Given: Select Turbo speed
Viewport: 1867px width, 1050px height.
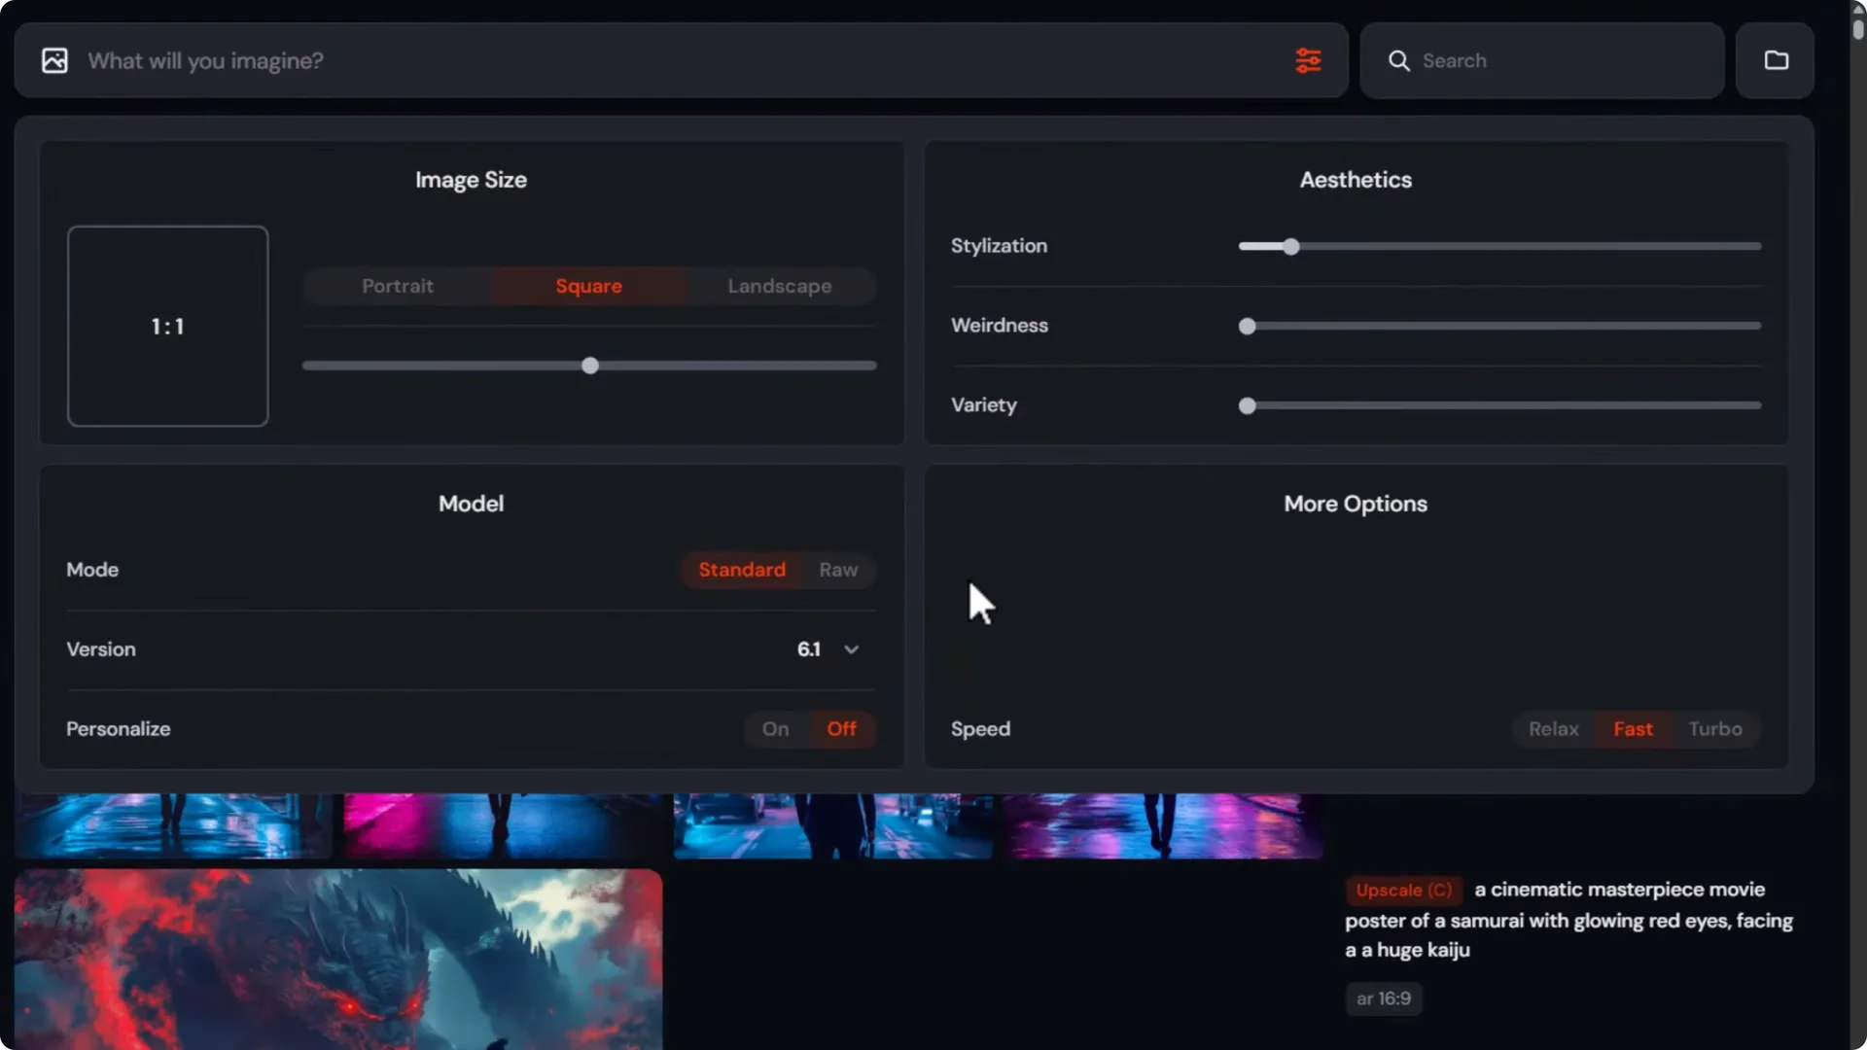Looking at the screenshot, I should pos(1715,729).
